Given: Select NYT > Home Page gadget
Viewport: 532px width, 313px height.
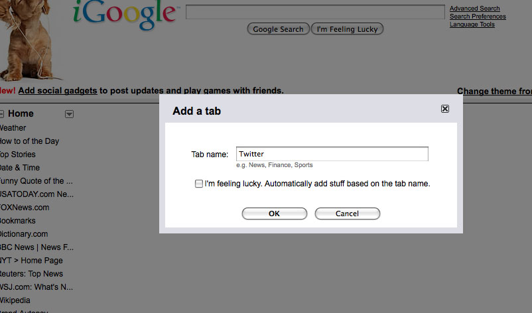Looking at the screenshot, I should [31, 261].
